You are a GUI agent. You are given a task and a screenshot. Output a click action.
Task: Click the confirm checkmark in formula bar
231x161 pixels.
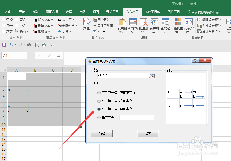[x=49, y=56]
